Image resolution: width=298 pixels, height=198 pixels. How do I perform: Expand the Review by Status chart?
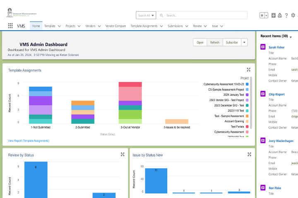[123, 155]
